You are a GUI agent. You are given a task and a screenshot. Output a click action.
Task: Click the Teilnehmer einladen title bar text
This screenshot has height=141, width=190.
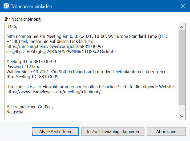coord(32,6)
